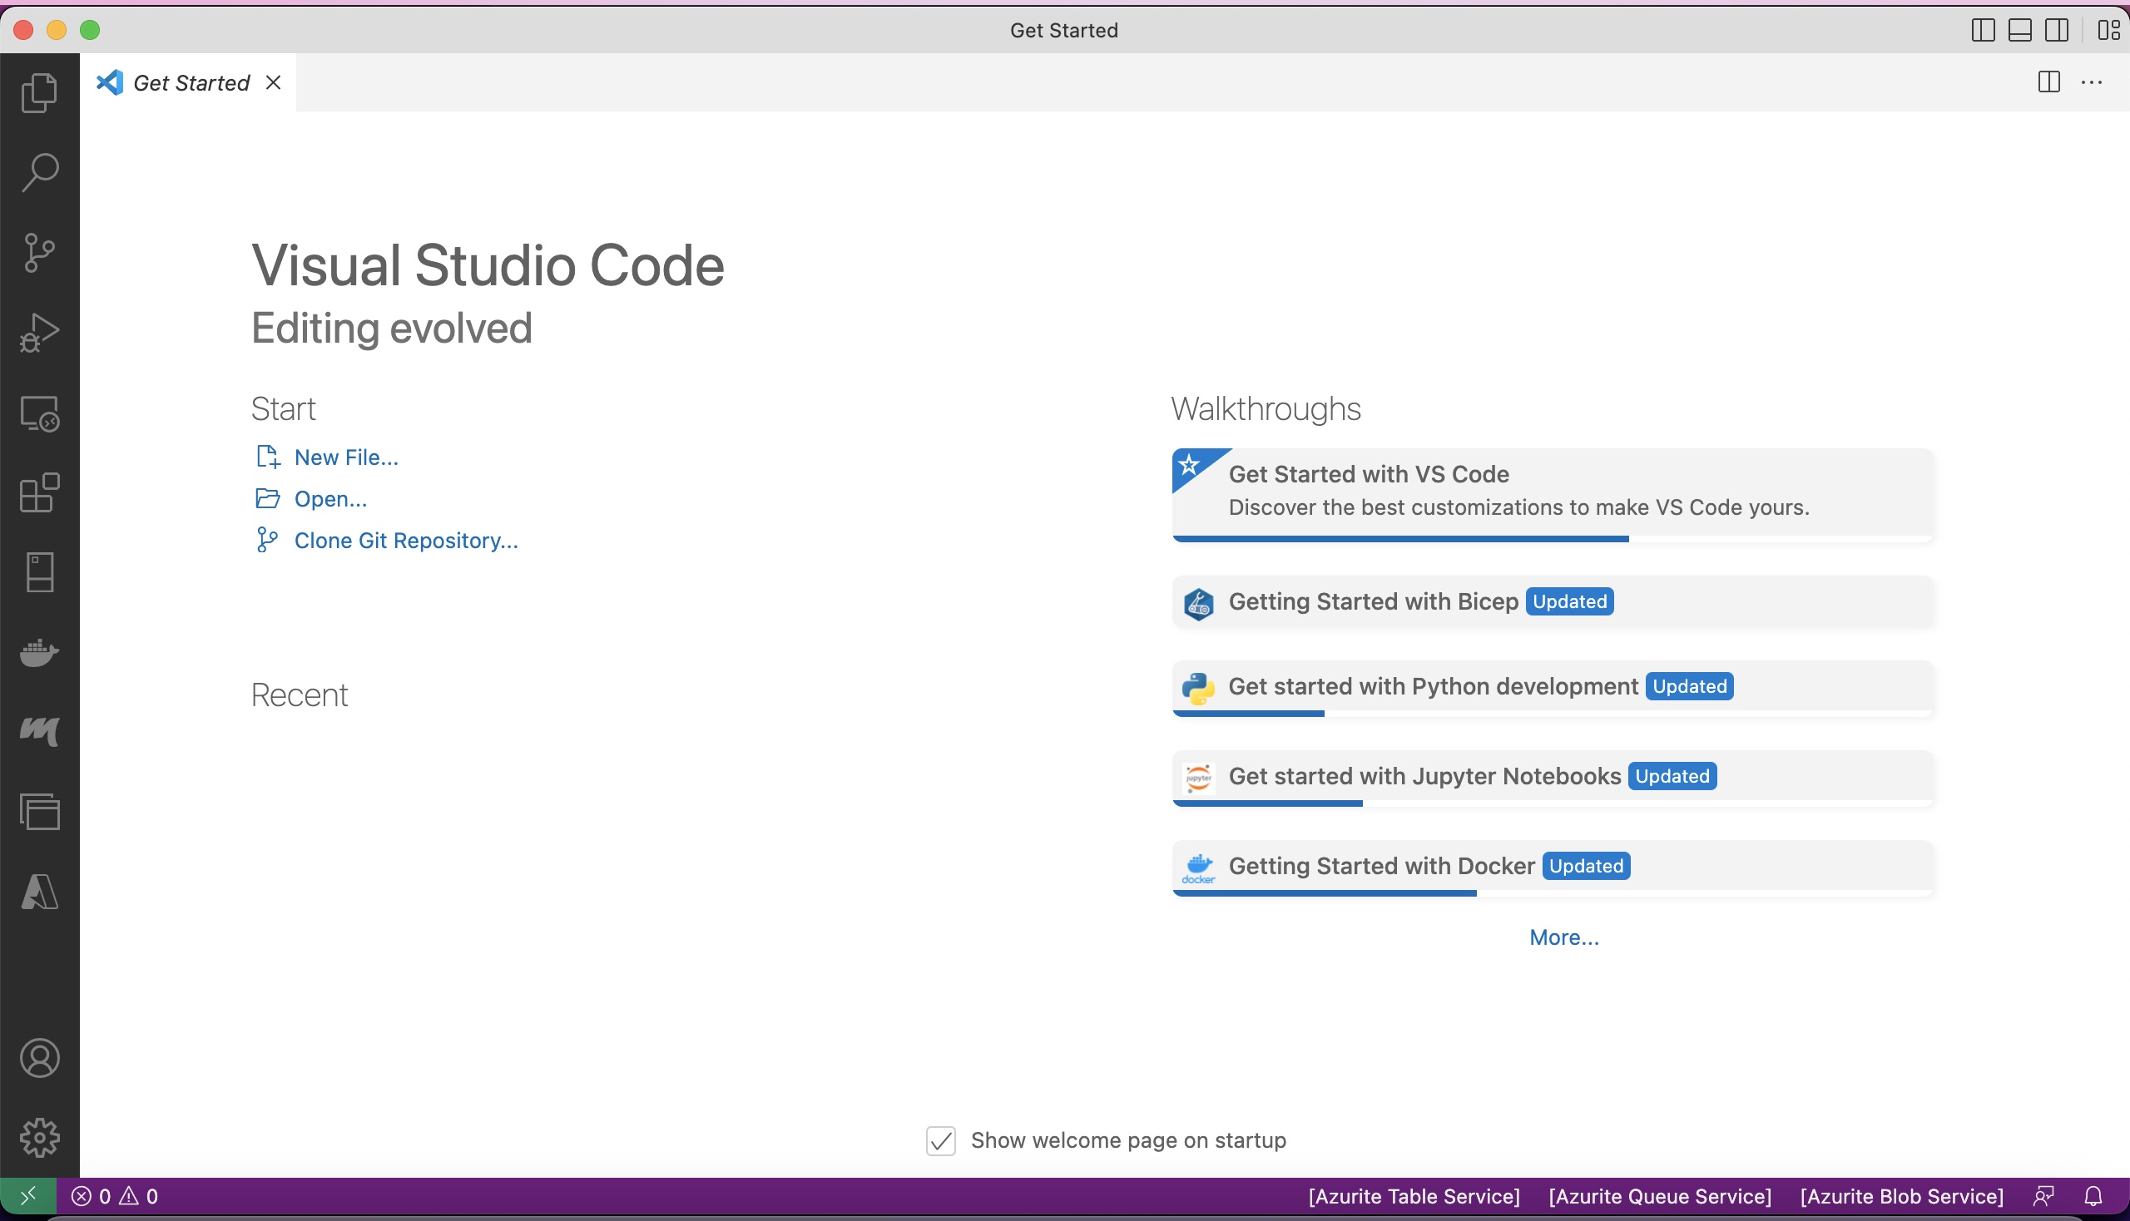This screenshot has width=2130, height=1221.
Task: Uncheck Show welcome page on startup
Action: [x=941, y=1139]
